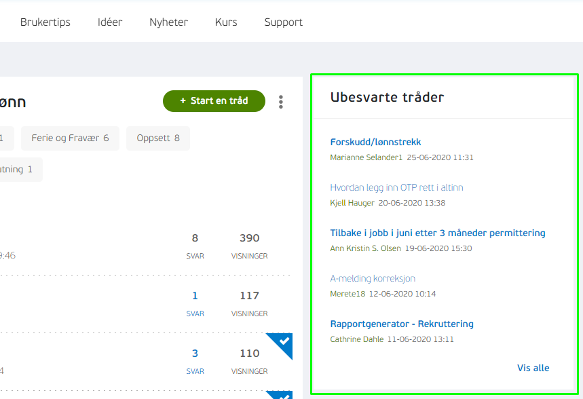Navigate to the Kurs page
The image size is (583, 399).
226,22
